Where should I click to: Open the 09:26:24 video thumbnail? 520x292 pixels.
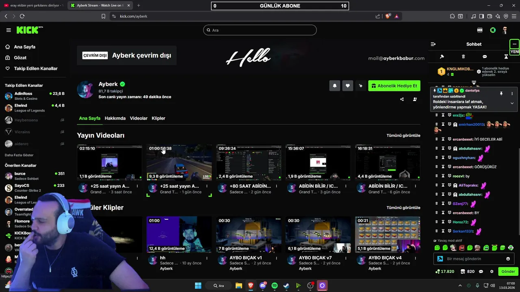click(x=249, y=162)
